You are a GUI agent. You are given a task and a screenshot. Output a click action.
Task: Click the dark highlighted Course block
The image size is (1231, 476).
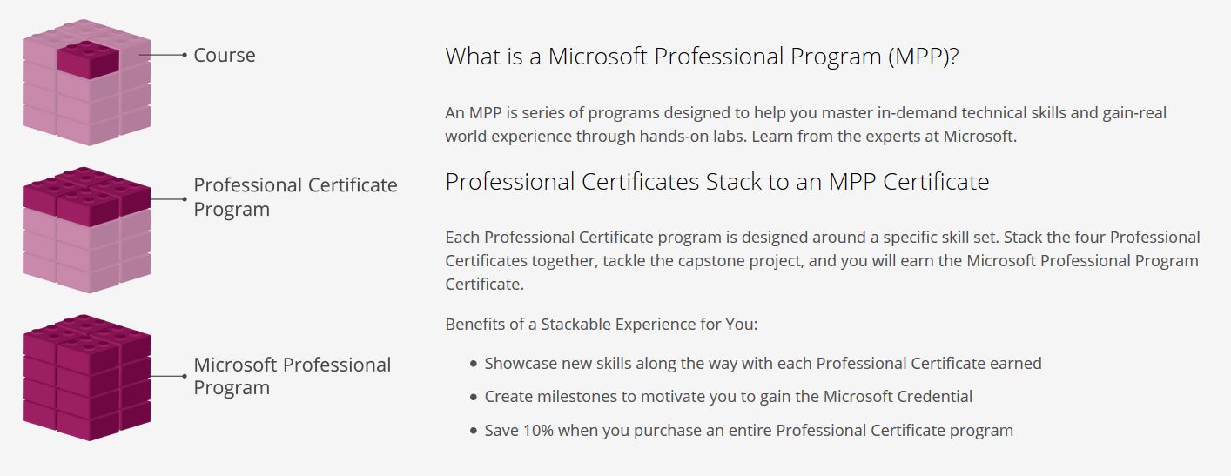pos(89,59)
